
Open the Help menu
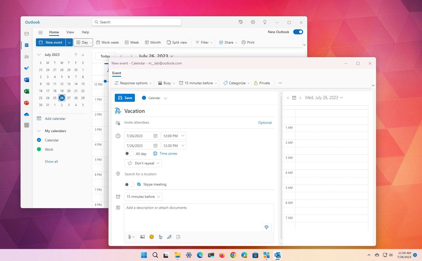tap(85, 32)
